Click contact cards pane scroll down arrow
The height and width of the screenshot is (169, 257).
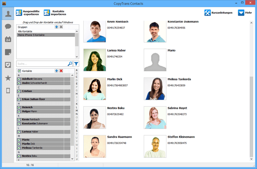pos(252,159)
